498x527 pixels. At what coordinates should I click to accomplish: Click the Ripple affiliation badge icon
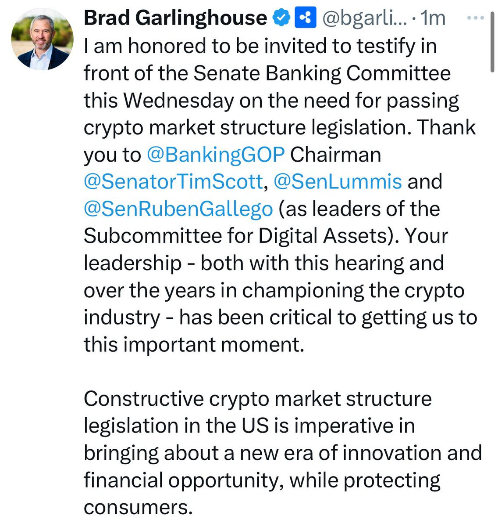pos(306,18)
